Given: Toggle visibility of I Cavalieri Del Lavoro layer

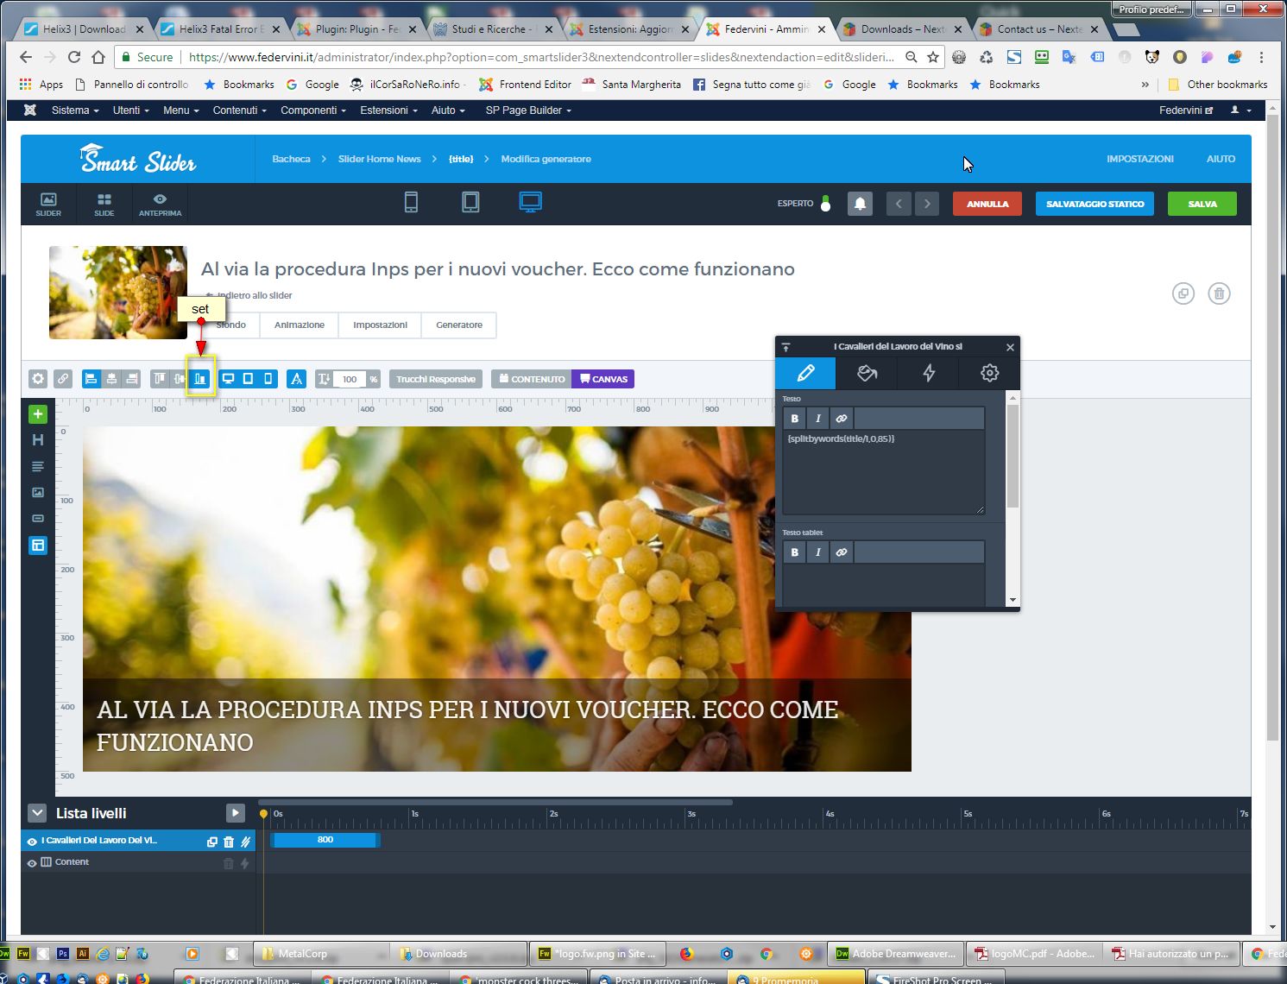Looking at the screenshot, I should point(32,841).
